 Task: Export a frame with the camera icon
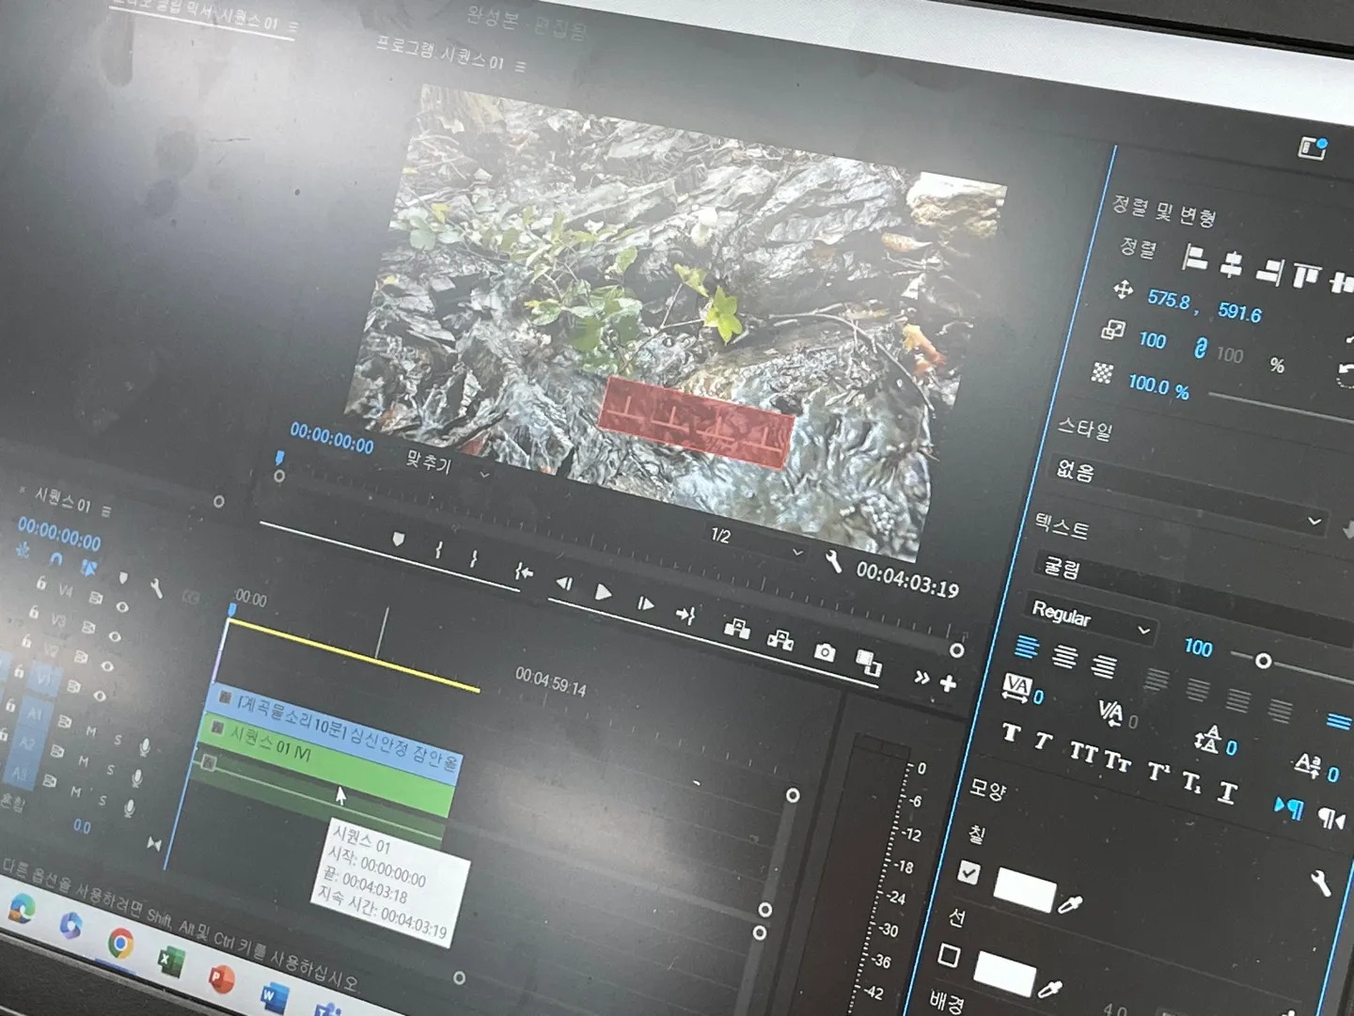click(x=825, y=651)
